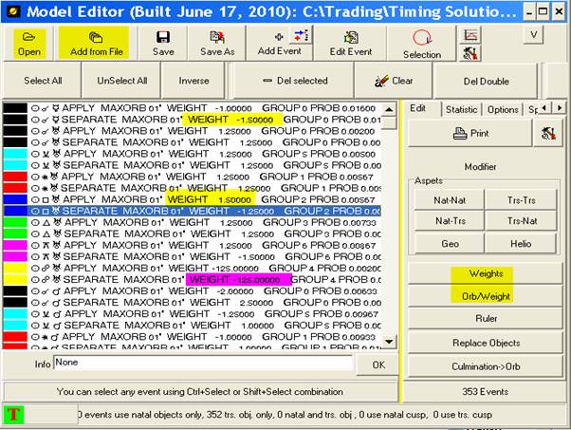Screen dimensions: 571x430
Task: Open the Orb/Weight modifier
Action: point(486,296)
